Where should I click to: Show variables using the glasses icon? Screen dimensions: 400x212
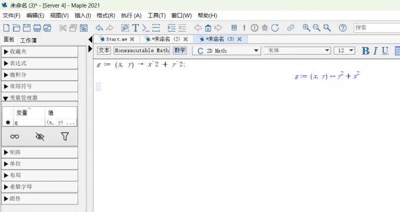pos(15,137)
